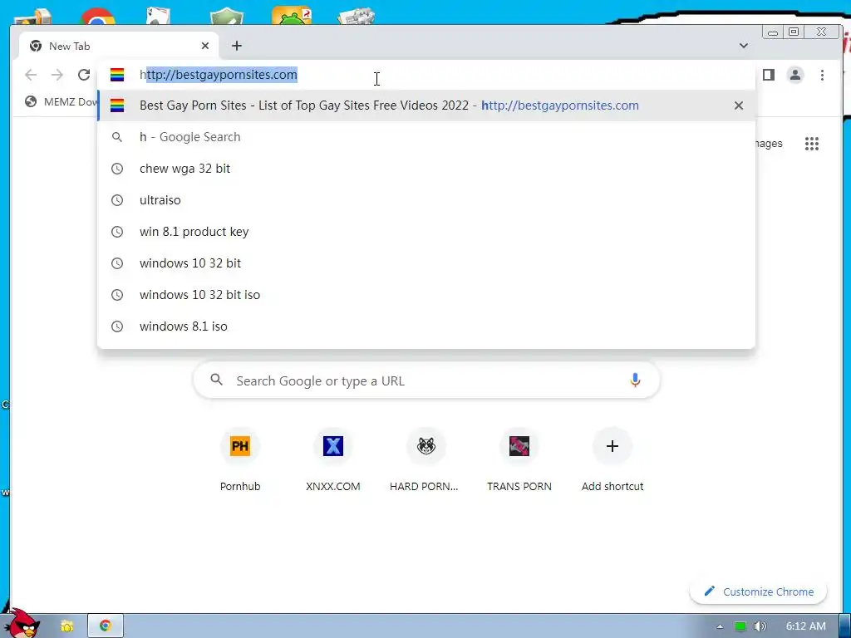
Task: Select the 'ultraiso' history suggestion
Action: point(426,200)
